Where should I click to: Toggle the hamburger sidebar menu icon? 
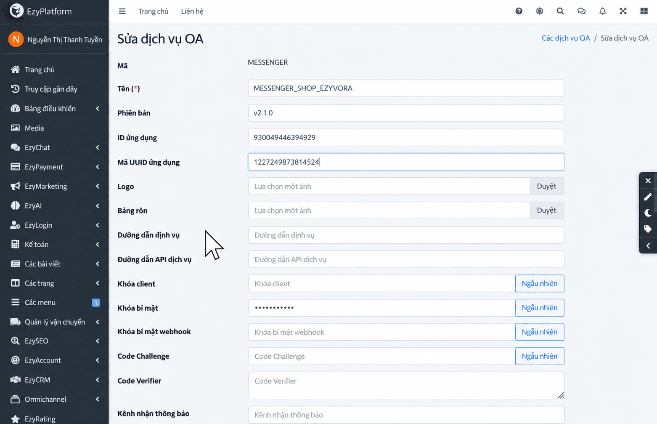pos(122,11)
